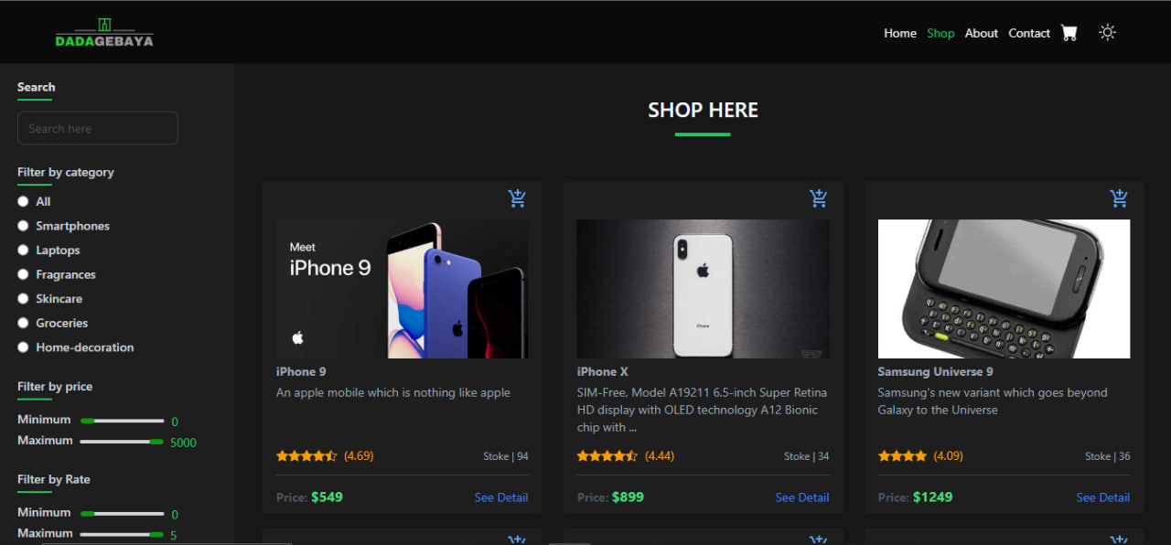Click the Minimum rate slider

122,513
